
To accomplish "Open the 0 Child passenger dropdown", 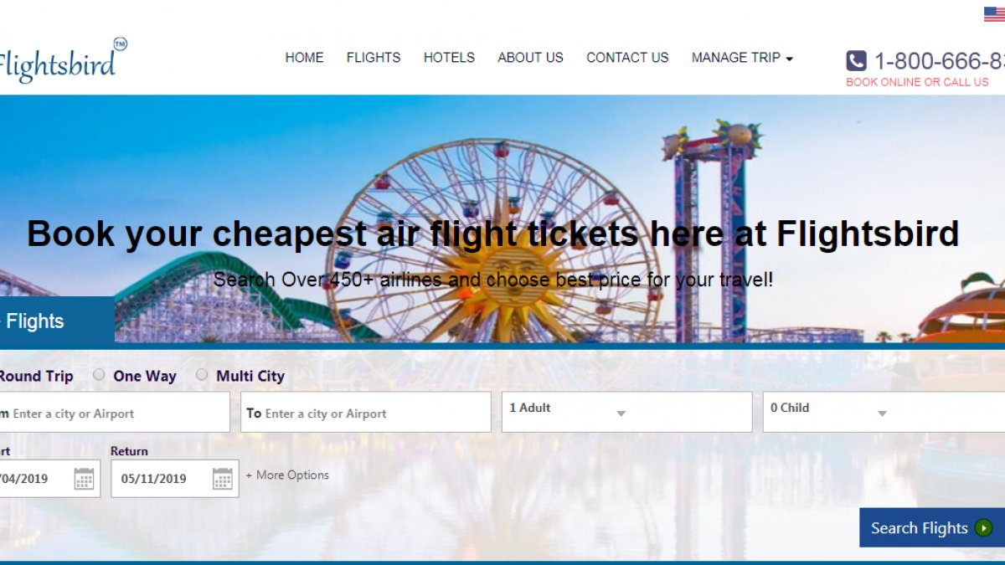I will [884, 412].
